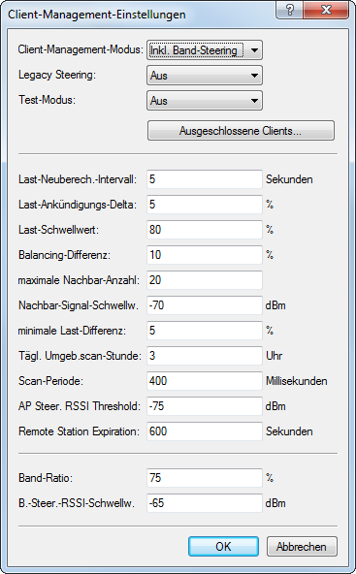Click the help question mark icon
Screen dimensions: 356x574
290,10
